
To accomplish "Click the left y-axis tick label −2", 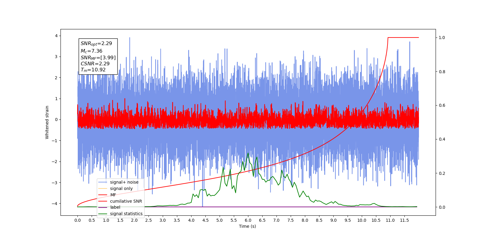I will [54, 162].
